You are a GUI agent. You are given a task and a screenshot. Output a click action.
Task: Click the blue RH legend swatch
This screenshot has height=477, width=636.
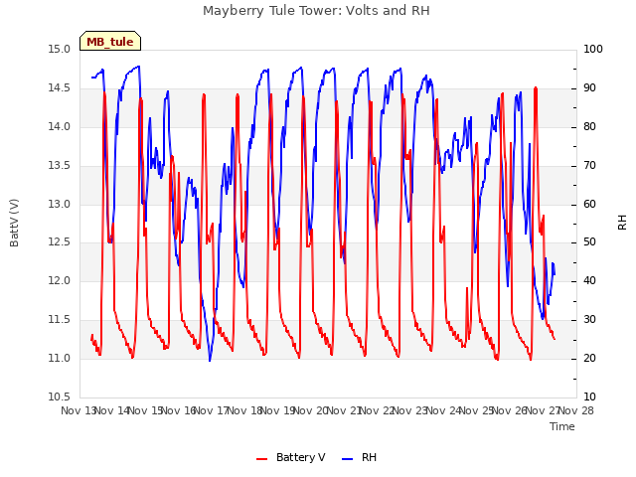tap(348, 459)
